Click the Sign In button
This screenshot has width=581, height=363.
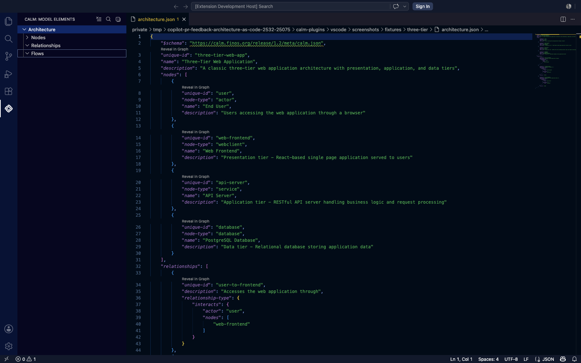pyautogui.click(x=423, y=7)
